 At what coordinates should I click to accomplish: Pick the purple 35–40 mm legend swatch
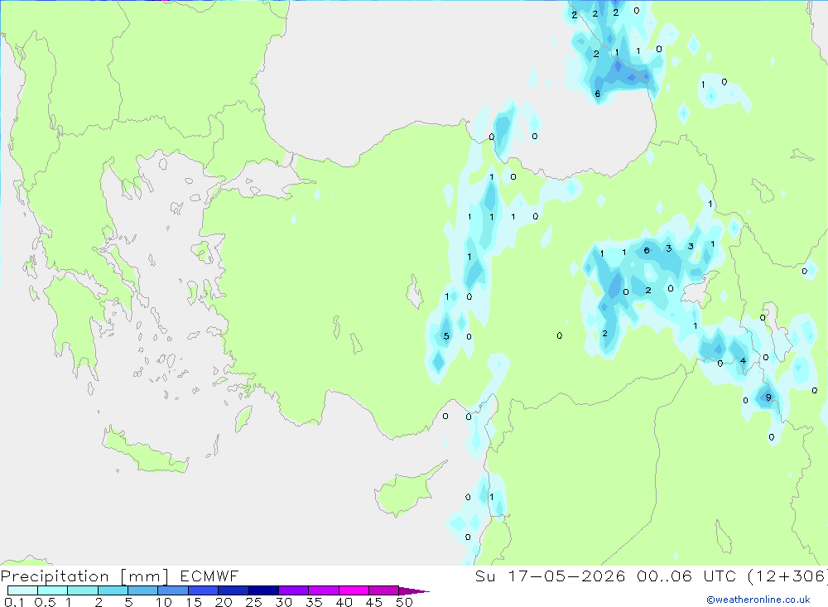pos(323,590)
